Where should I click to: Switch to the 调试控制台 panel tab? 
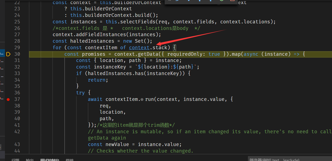(x=50, y=160)
